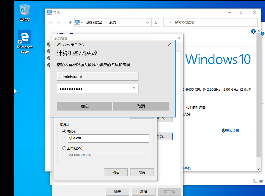Click scrollbar up arrow in System window
The height and width of the screenshot is (196, 265).
pyautogui.click(x=258, y=31)
